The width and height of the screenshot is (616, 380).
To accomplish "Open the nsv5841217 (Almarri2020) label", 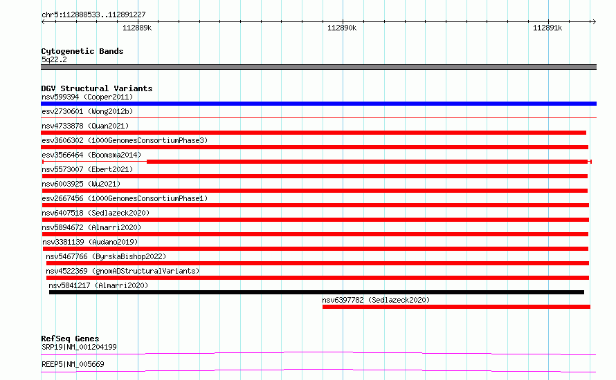I will point(98,285).
